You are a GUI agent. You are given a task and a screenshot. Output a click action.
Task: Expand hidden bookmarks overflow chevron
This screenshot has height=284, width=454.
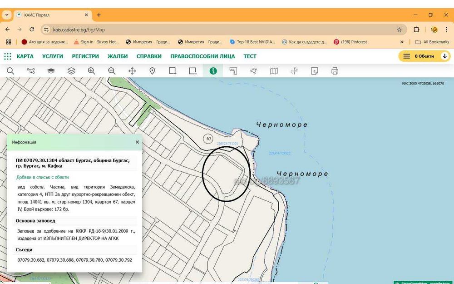(402, 42)
